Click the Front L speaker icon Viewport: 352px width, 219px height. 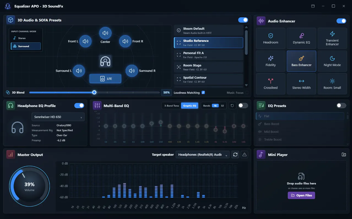point(85,41)
